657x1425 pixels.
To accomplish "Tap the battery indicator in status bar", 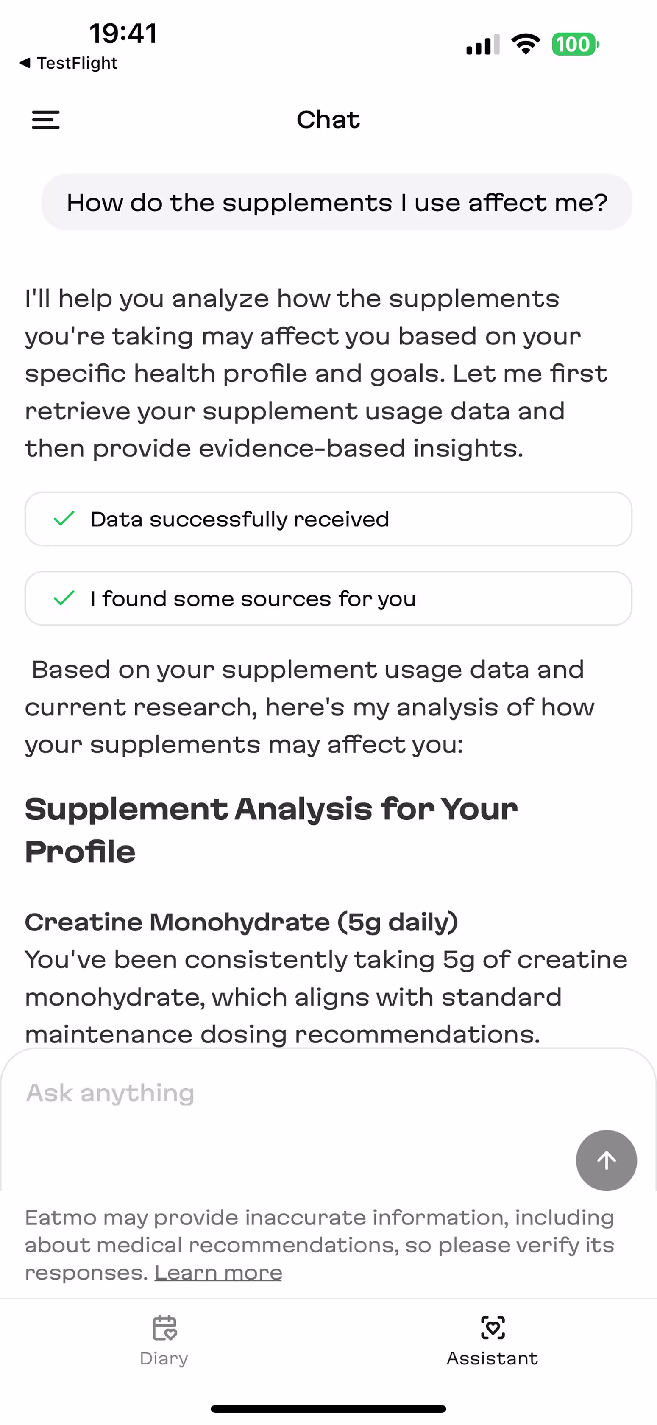I will click(575, 44).
